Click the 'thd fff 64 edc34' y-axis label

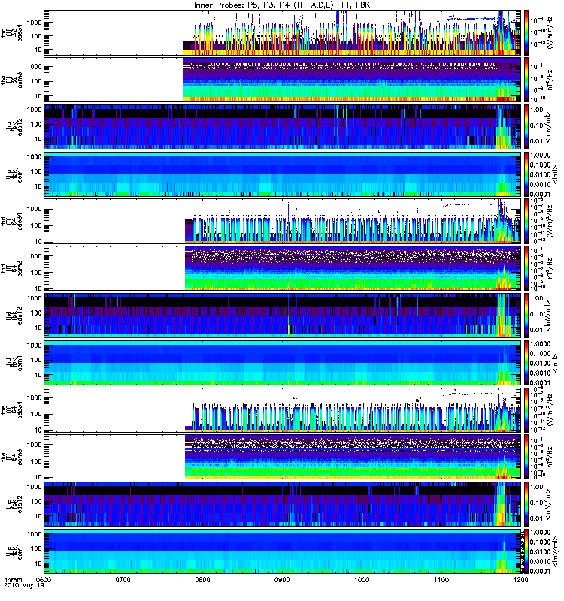(12, 221)
